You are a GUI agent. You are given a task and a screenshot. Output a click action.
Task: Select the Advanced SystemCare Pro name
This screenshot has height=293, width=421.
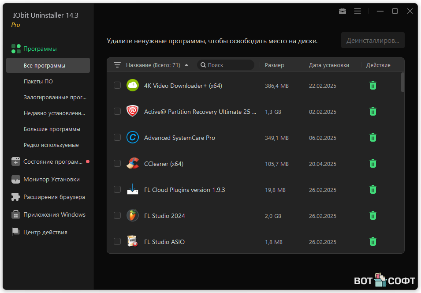pos(179,138)
